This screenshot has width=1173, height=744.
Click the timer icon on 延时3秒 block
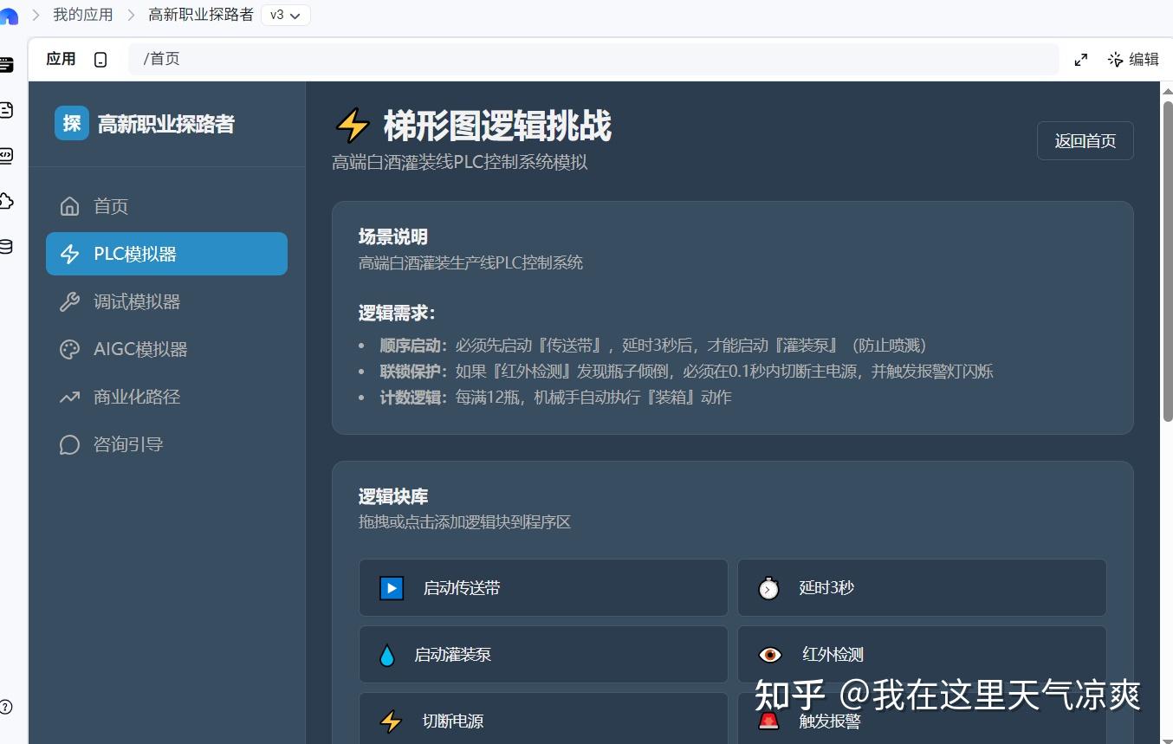pyautogui.click(x=768, y=587)
